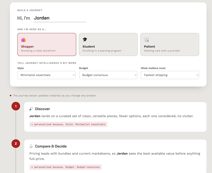This screenshot has width=212, height=173.
Task: Click step 1 timeline marker
Action: click(x=16, y=106)
